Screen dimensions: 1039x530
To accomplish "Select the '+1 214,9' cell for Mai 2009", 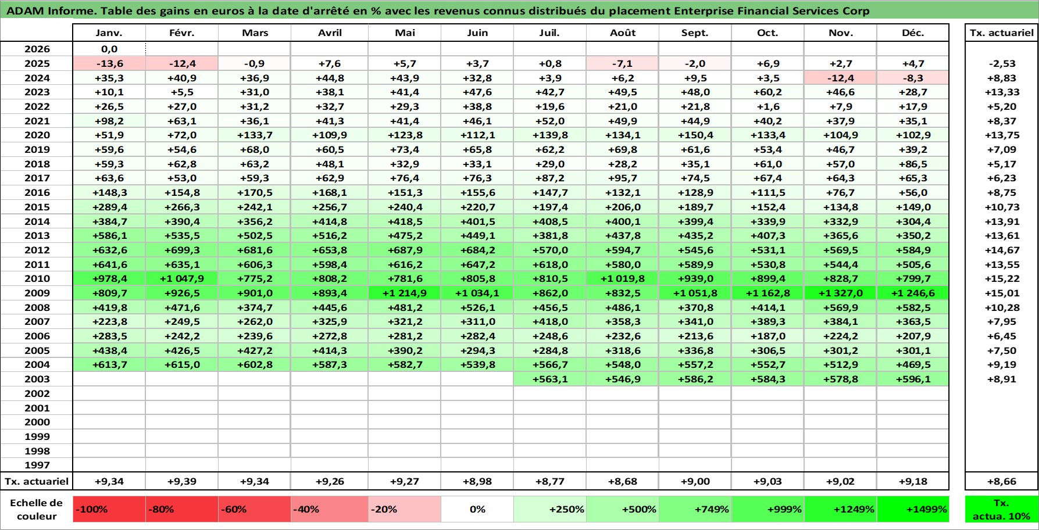I will pyautogui.click(x=405, y=293).
